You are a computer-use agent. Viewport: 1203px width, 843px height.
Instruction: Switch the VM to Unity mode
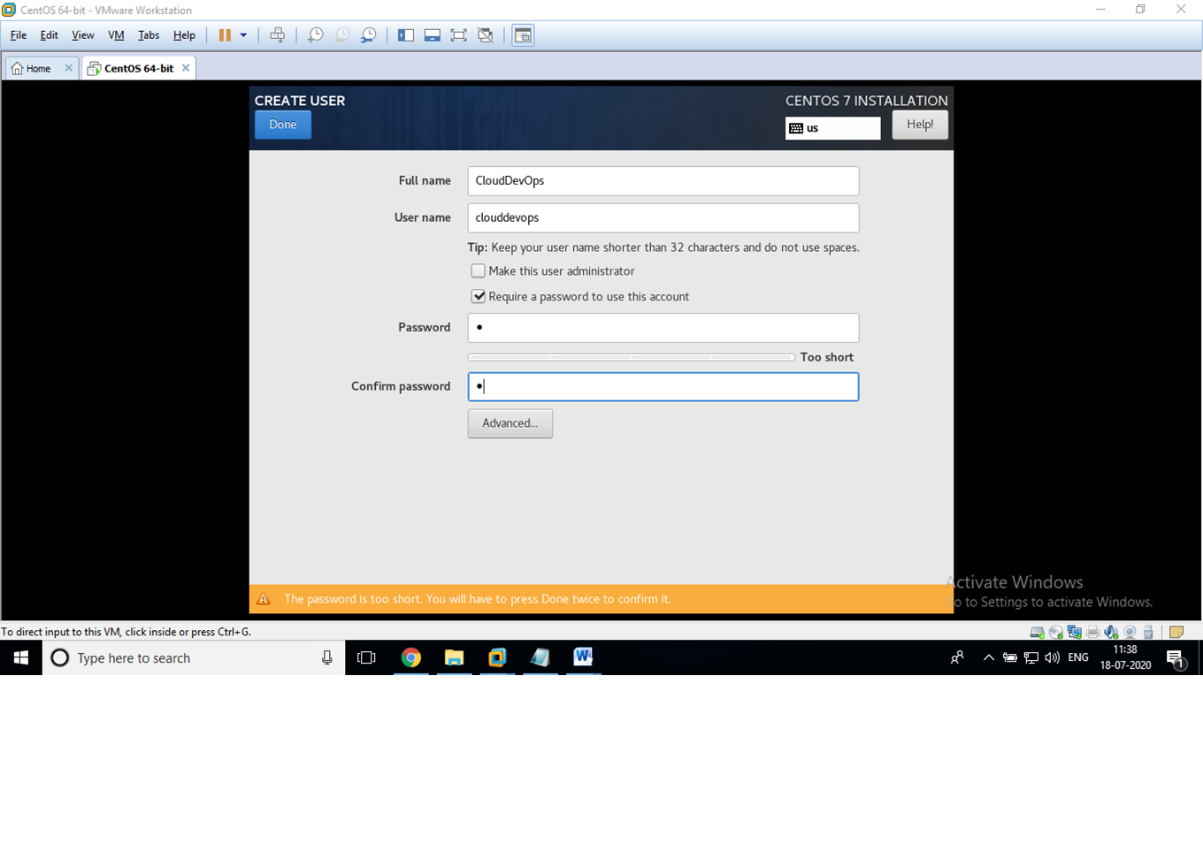(x=486, y=35)
